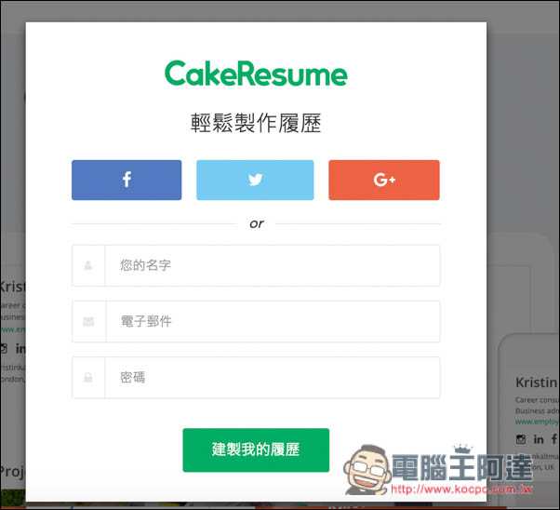Focus the 電子郵件 email input field
The image size is (560, 510).
click(272, 322)
